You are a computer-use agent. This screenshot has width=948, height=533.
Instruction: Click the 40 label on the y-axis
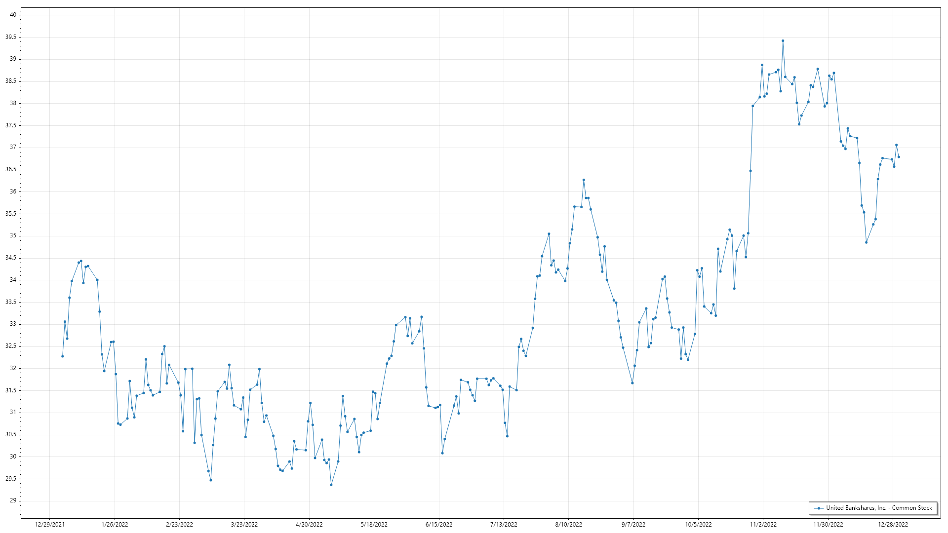click(13, 15)
